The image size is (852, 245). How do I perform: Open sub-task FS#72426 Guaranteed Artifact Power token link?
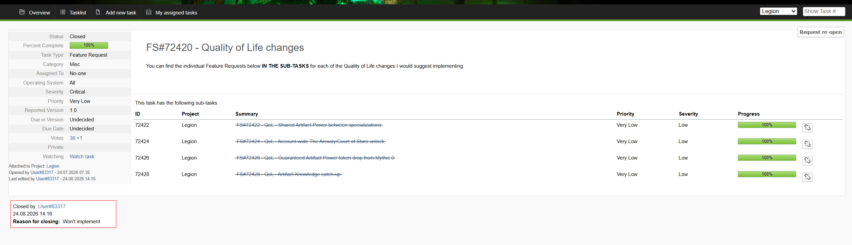tap(315, 158)
